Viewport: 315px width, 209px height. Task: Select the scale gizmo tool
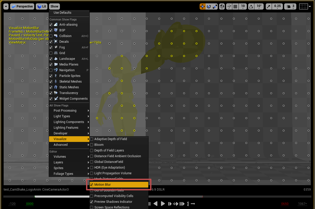[215, 6]
